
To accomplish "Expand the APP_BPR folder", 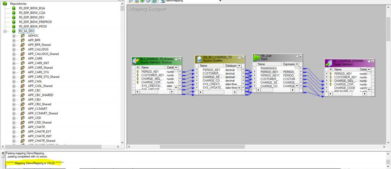I will pyautogui.click(x=14, y=40).
